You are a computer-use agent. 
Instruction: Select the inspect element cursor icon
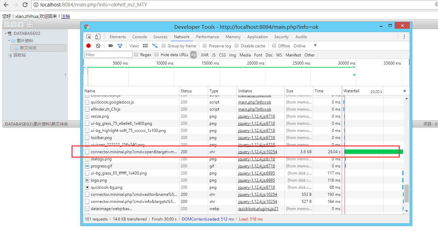(89, 37)
